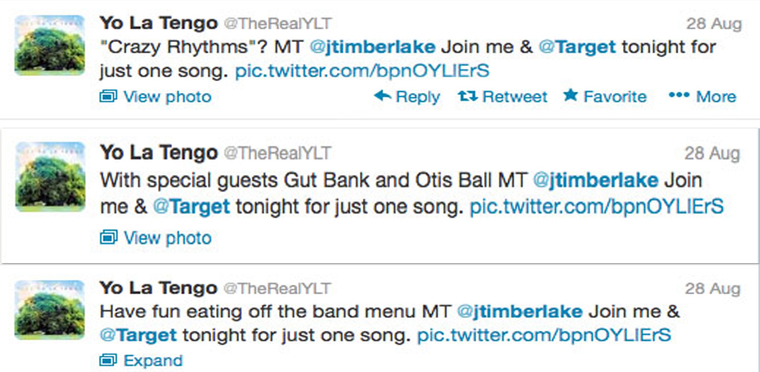The image size is (760, 372).
Task: Open Yo La Tengo avatar in third tweet
Action: (x=50, y=310)
